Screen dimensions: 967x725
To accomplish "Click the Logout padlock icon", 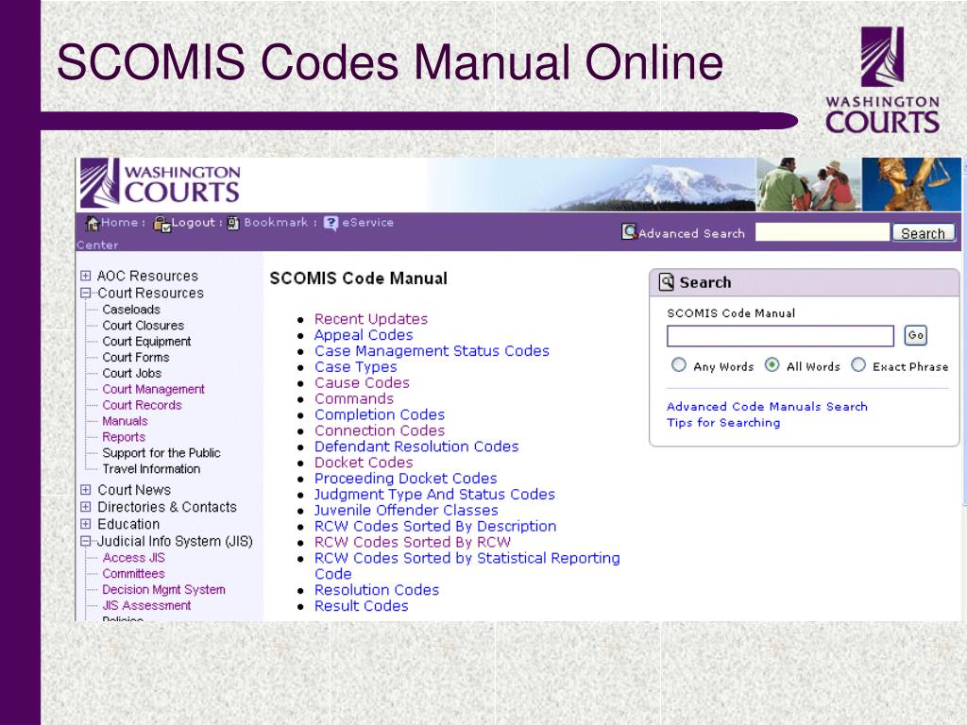I will (x=162, y=224).
